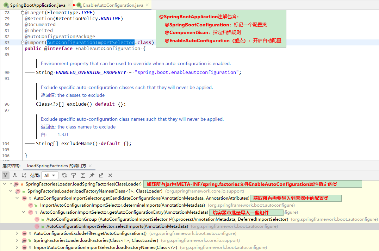Select the Caller Methods hierarchy icon
The height and width of the screenshot is (251, 379).
pos(5,175)
